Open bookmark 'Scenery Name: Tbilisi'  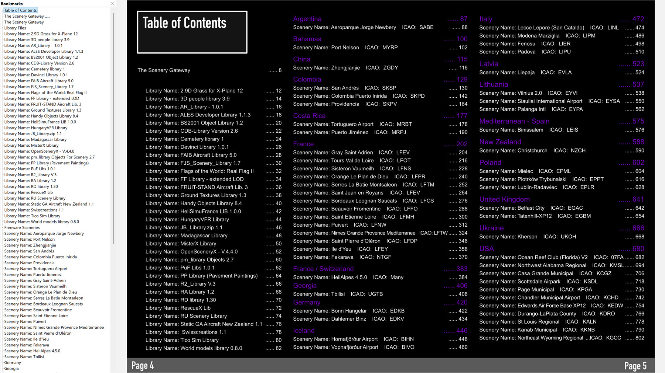24,357
